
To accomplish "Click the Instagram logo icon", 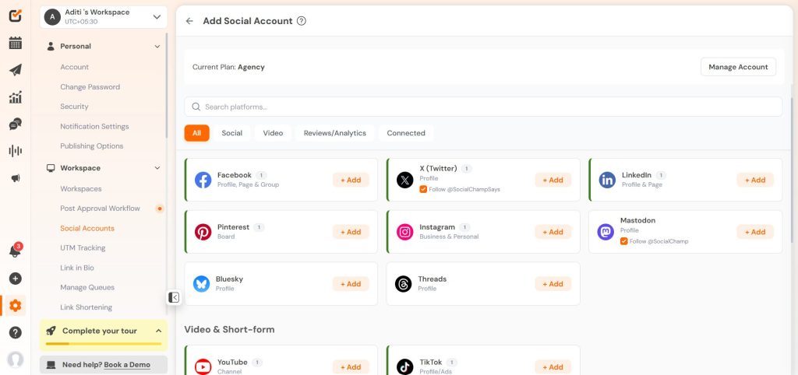I will click(404, 232).
